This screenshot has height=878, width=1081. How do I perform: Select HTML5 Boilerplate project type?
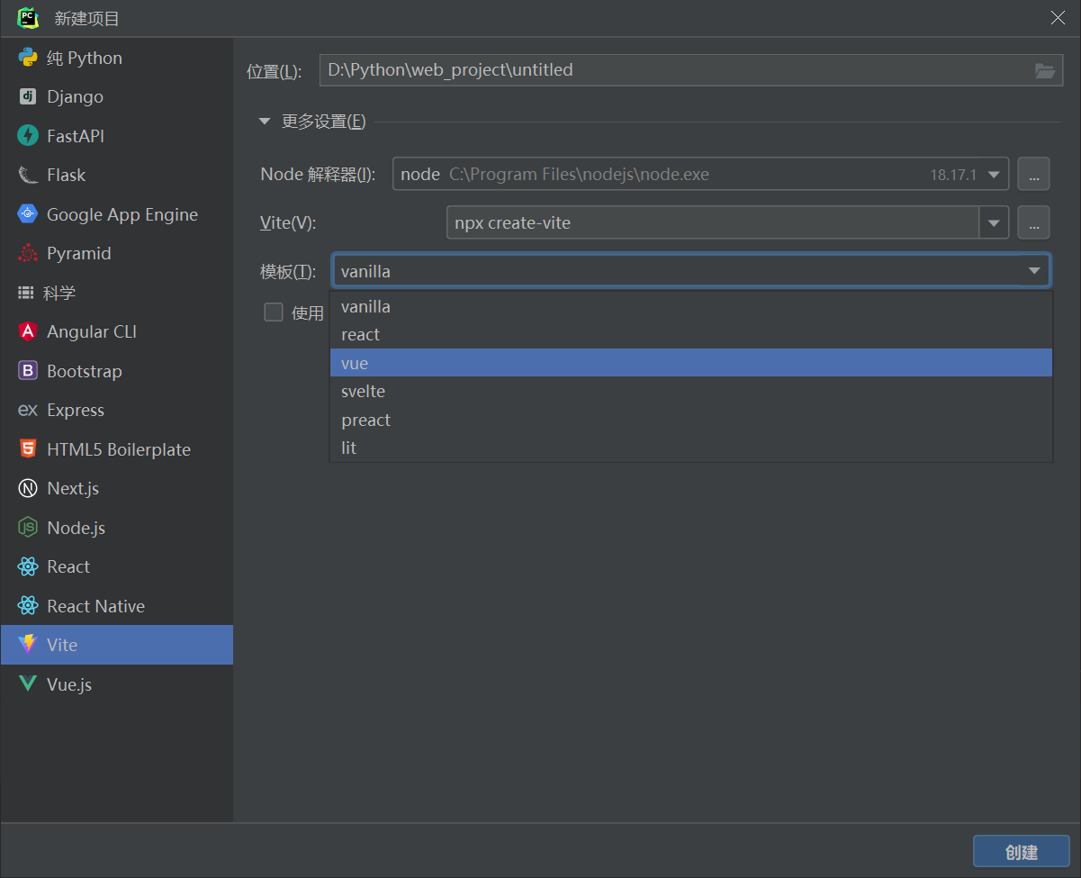117,449
